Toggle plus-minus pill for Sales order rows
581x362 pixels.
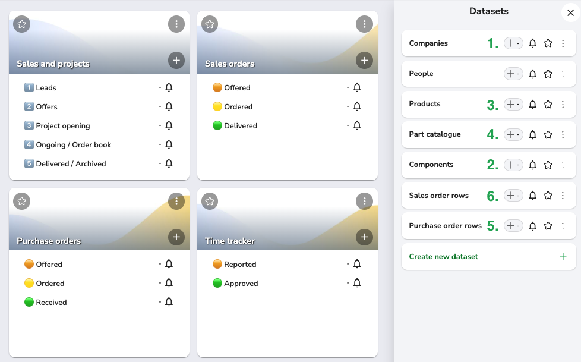point(513,195)
